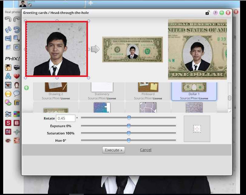
Task: Select the canvas/border square tool
Action: [x=17, y=47]
